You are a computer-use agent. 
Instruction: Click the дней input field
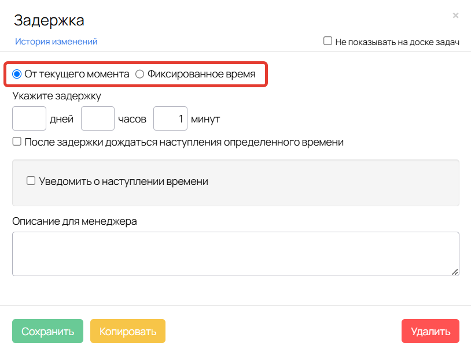[x=29, y=118]
